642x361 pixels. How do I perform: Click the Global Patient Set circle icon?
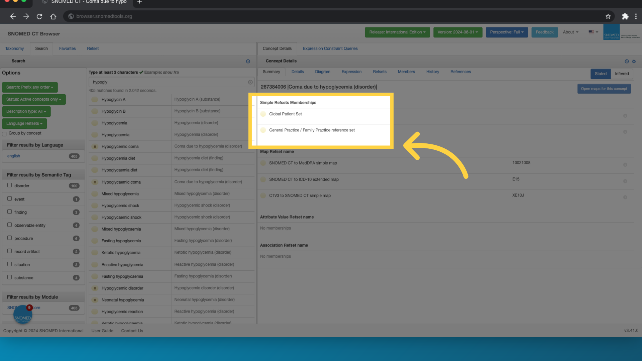click(263, 114)
